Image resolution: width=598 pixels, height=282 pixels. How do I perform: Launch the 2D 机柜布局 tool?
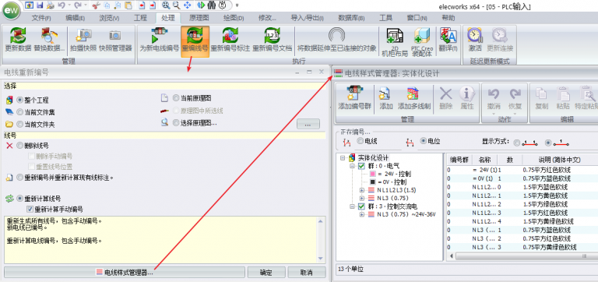pyautogui.click(x=395, y=41)
